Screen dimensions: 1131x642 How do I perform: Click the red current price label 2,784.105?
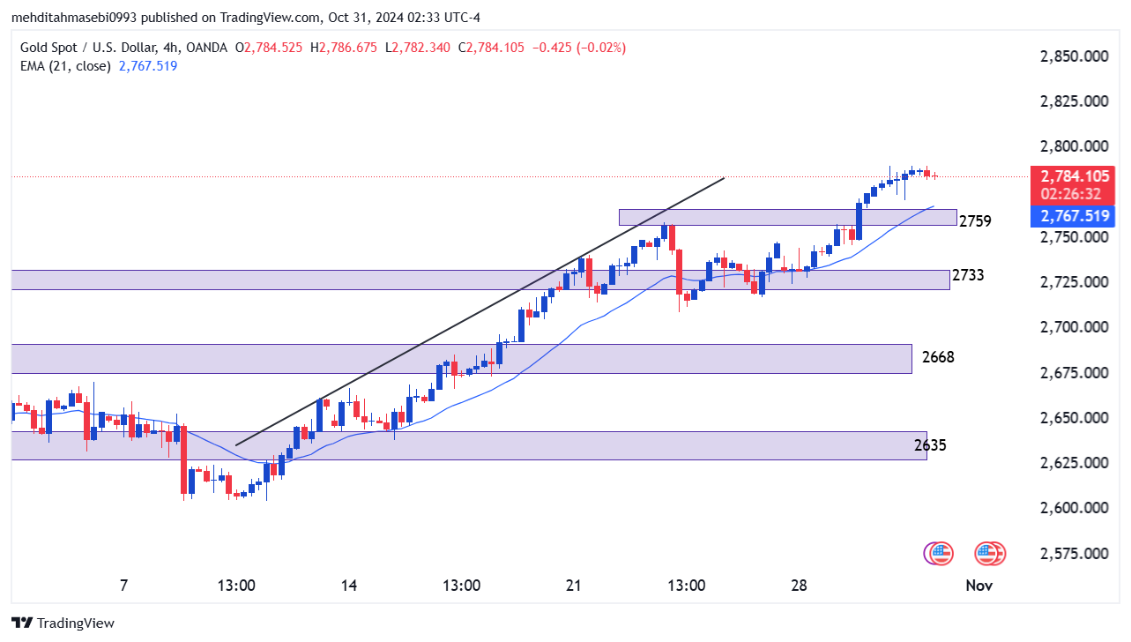point(1073,176)
